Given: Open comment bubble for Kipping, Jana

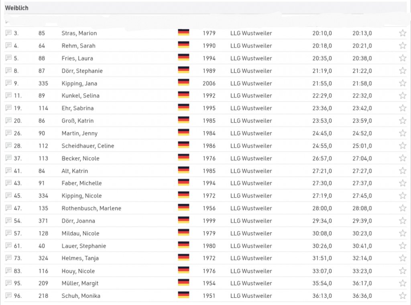Looking at the screenshot, I should pyautogui.click(x=8, y=83).
